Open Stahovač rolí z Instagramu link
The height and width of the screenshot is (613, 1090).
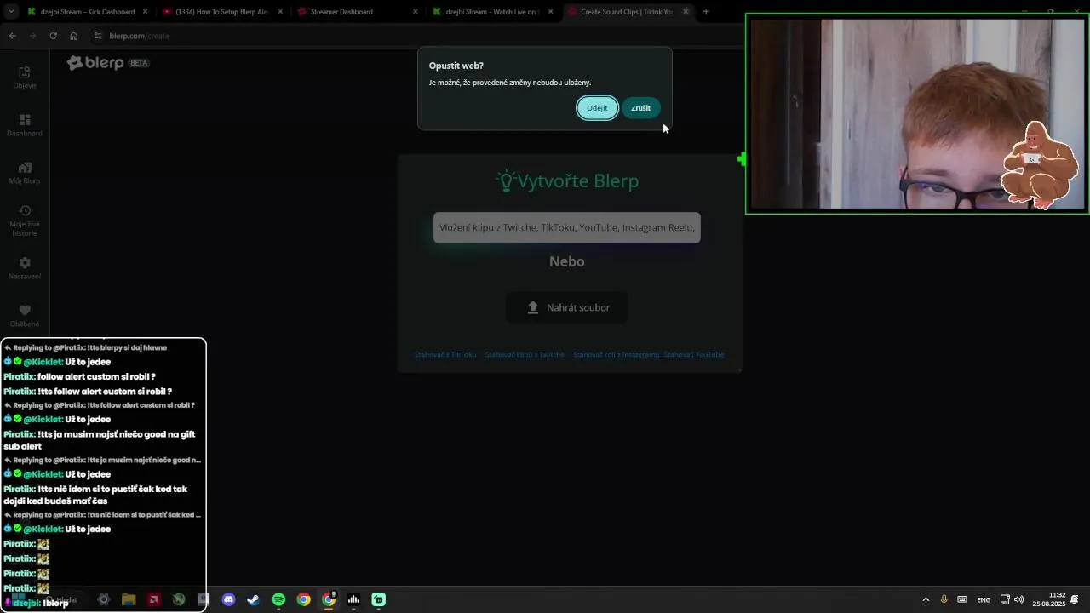[616, 354]
